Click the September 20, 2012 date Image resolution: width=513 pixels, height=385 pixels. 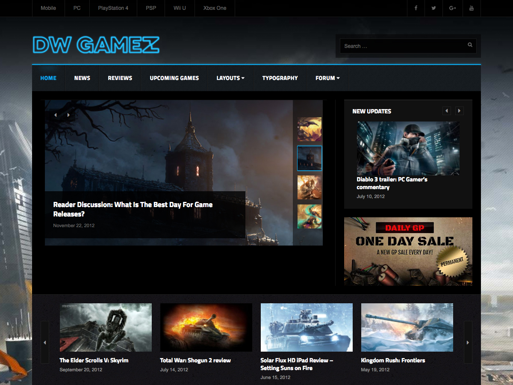point(81,370)
